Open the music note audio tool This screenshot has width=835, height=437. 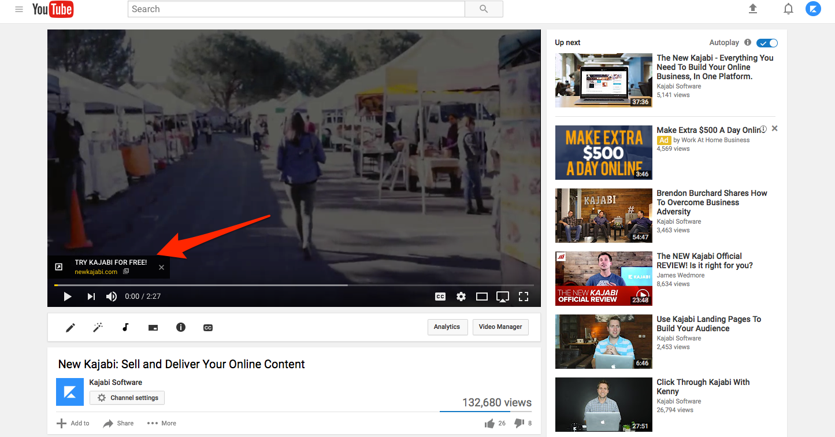click(x=125, y=327)
